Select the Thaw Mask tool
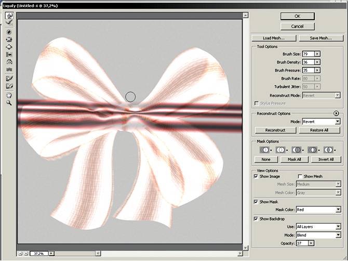This screenshot has height=261, width=348. pyautogui.click(x=9, y=86)
